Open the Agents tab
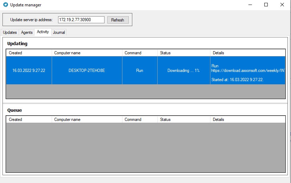This screenshot has width=291, height=183. [27, 32]
